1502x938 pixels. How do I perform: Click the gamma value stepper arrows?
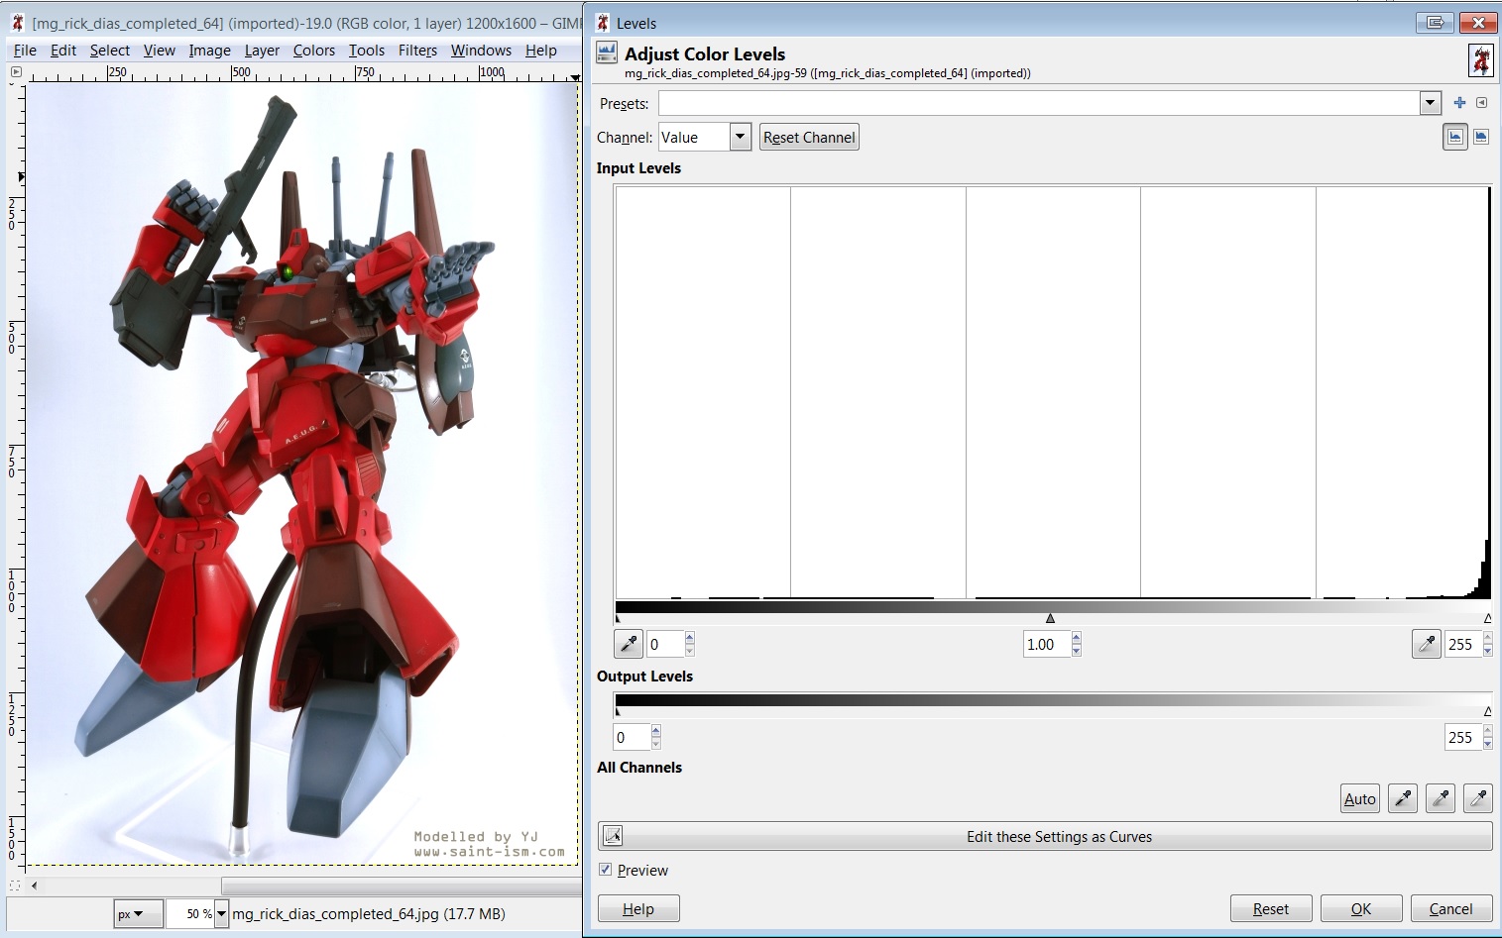(x=1077, y=644)
